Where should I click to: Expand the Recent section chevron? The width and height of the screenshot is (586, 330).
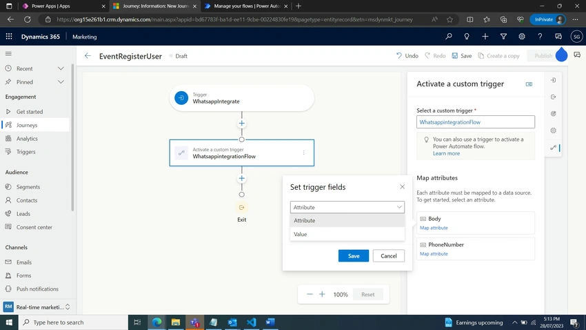(x=61, y=68)
